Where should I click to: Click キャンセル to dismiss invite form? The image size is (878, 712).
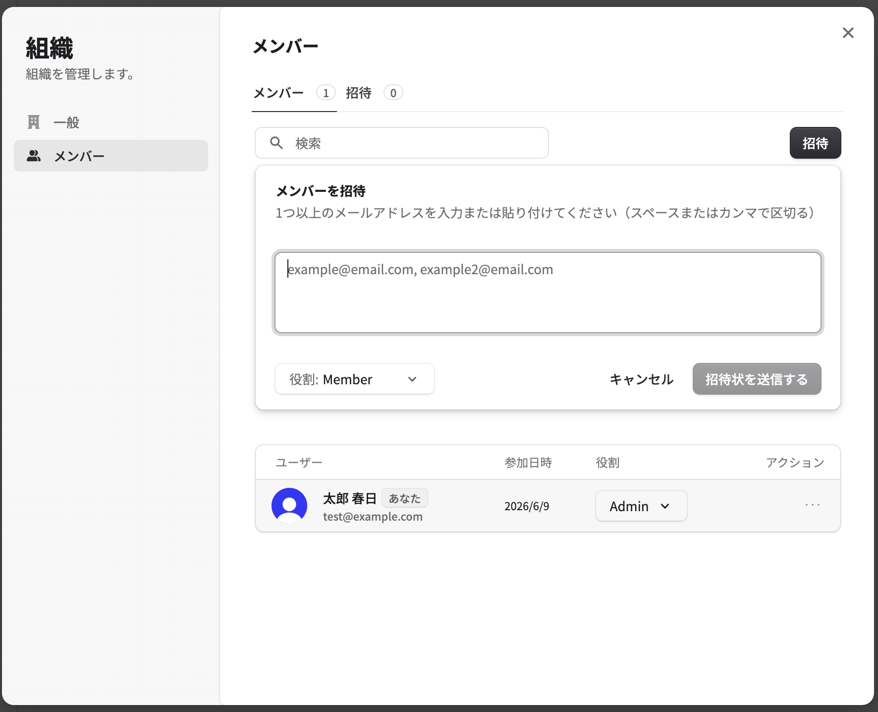point(641,379)
